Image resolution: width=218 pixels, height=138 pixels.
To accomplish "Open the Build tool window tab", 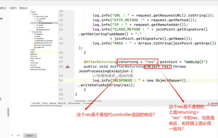I will point(45,103).
